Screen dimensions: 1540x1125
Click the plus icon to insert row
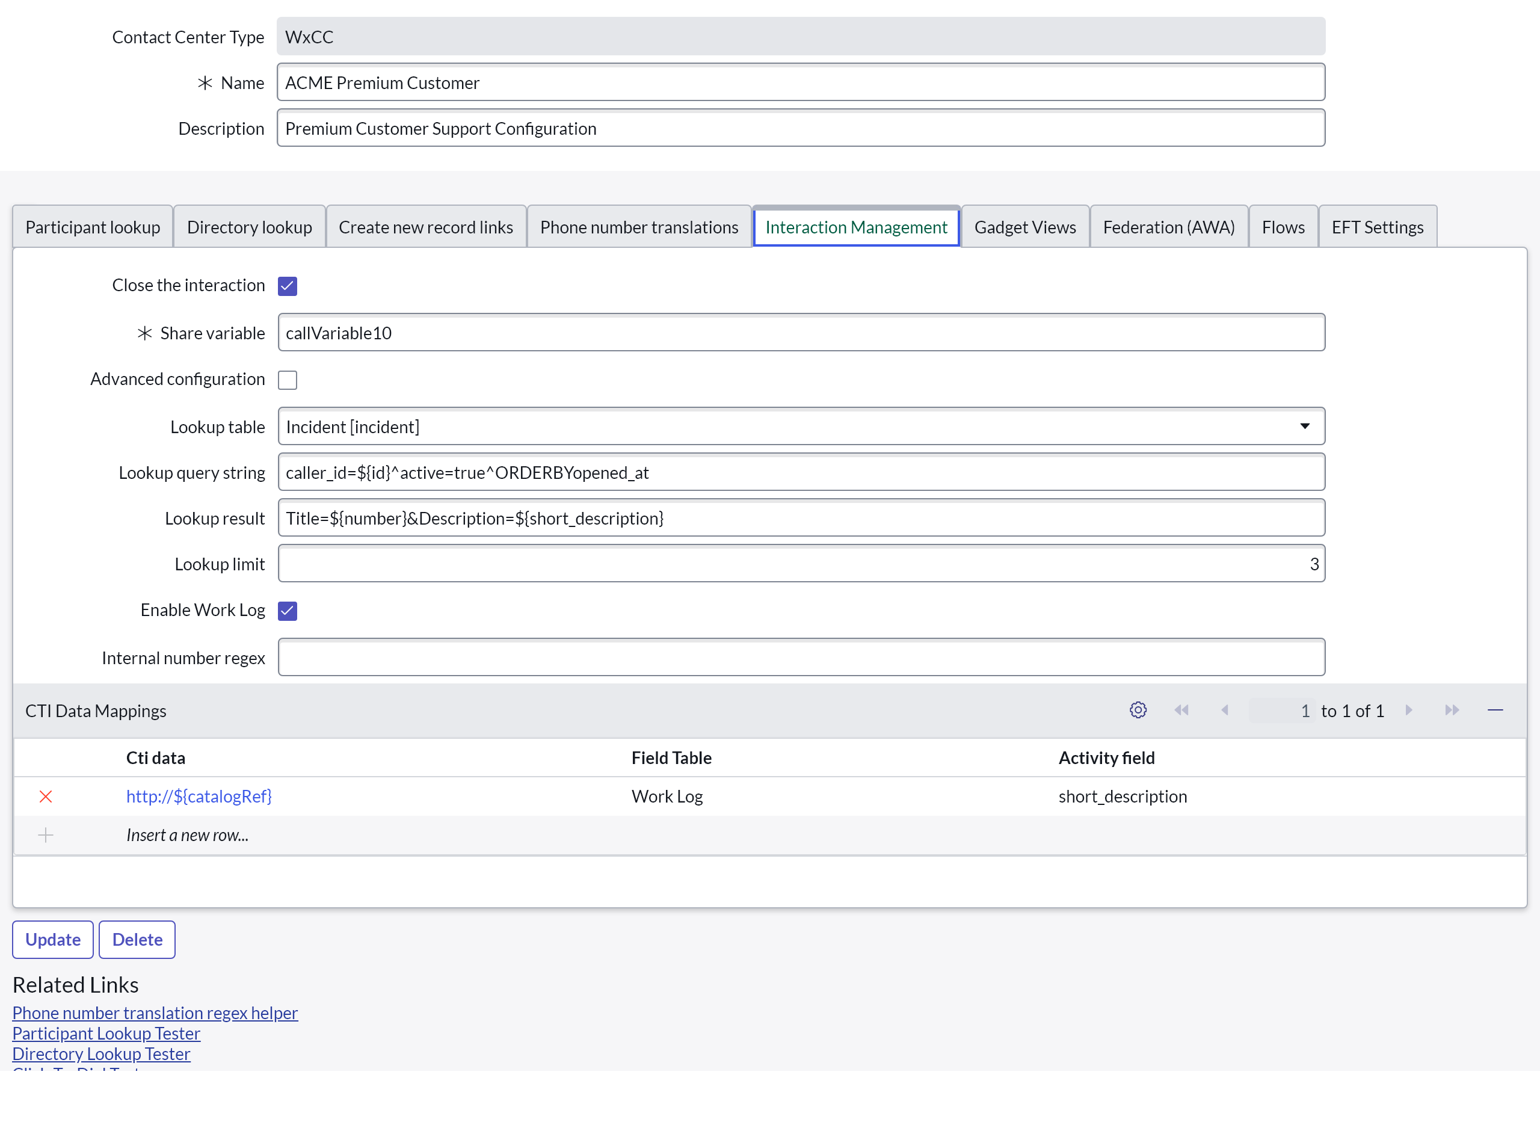46,835
